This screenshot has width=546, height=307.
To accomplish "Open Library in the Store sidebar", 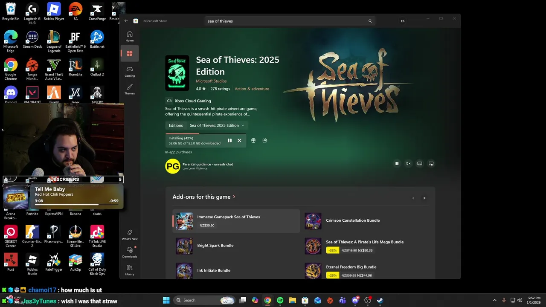I will click(130, 270).
